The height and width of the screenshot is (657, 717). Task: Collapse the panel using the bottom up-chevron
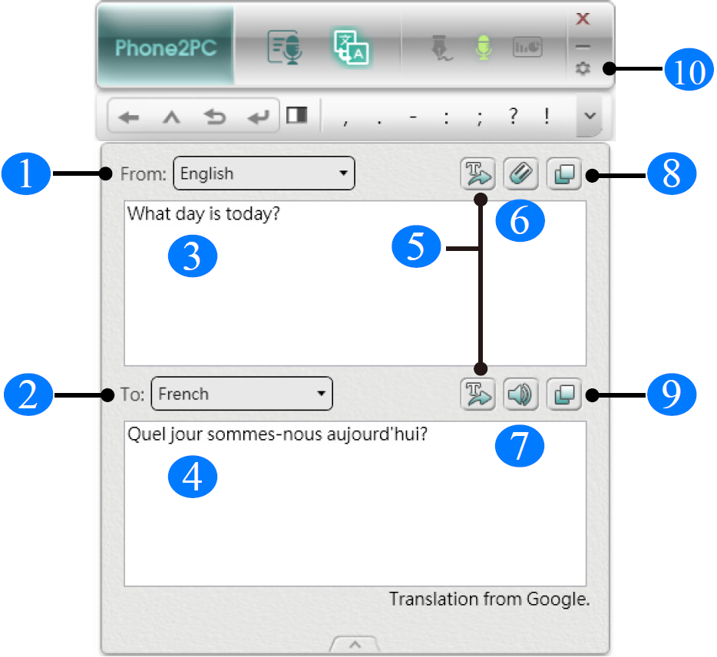pos(354,643)
